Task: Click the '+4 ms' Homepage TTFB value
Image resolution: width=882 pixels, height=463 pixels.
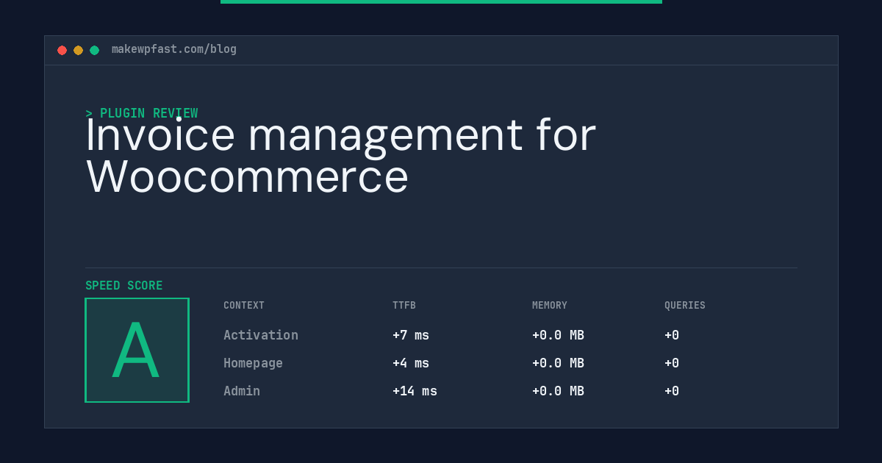Action: [x=411, y=363]
